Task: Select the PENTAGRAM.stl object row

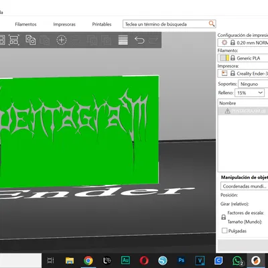Action: pyautogui.click(x=243, y=111)
